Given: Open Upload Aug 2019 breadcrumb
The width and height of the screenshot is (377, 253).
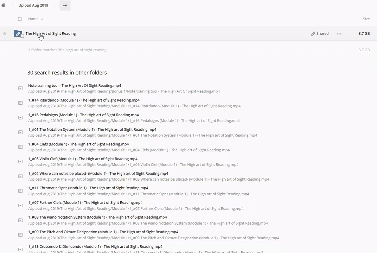Looking at the screenshot, I should (x=33, y=5).
